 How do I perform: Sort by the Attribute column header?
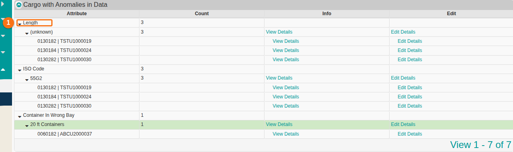click(x=77, y=14)
